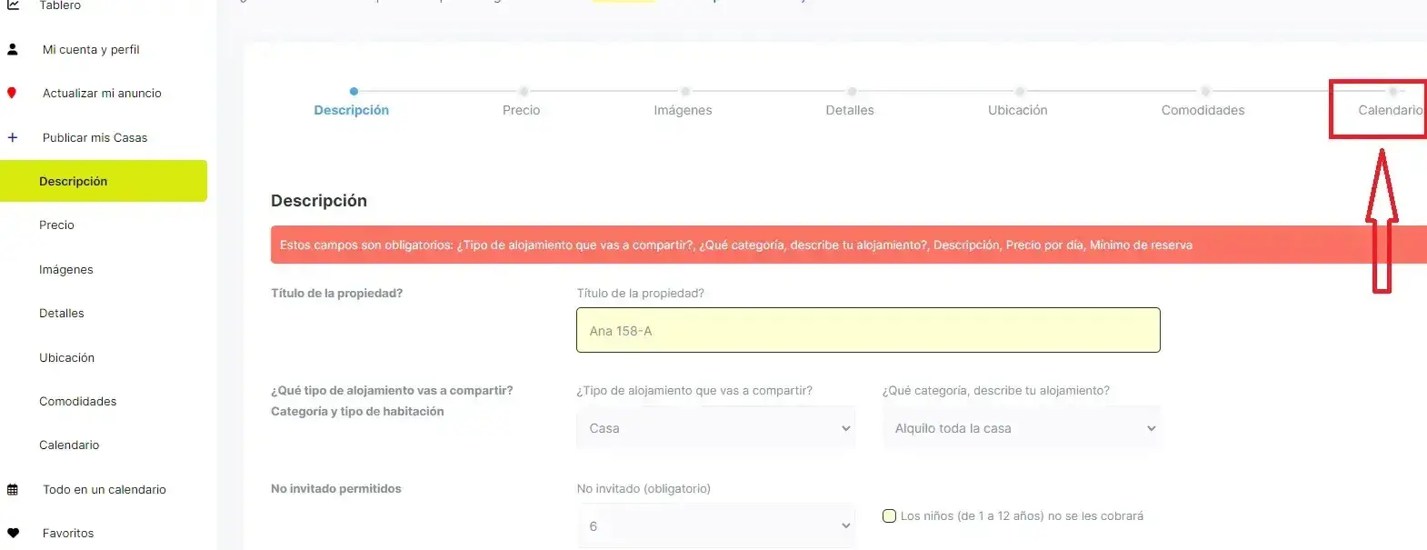The width and height of the screenshot is (1427, 550).
Task: Switch to the Detalles step tab
Action: pyautogui.click(x=850, y=110)
